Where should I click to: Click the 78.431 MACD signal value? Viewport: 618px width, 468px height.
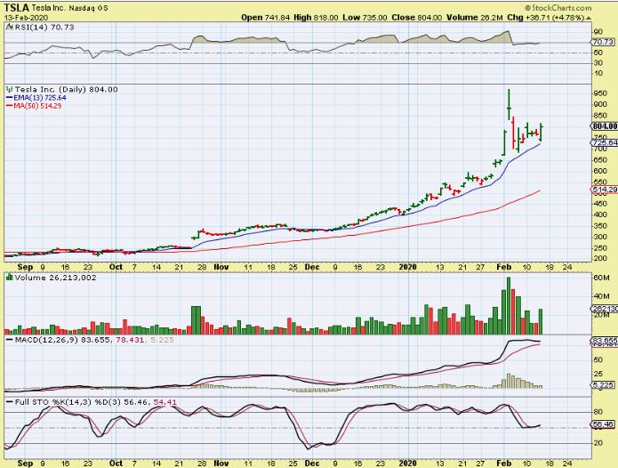pyautogui.click(x=130, y=340)
